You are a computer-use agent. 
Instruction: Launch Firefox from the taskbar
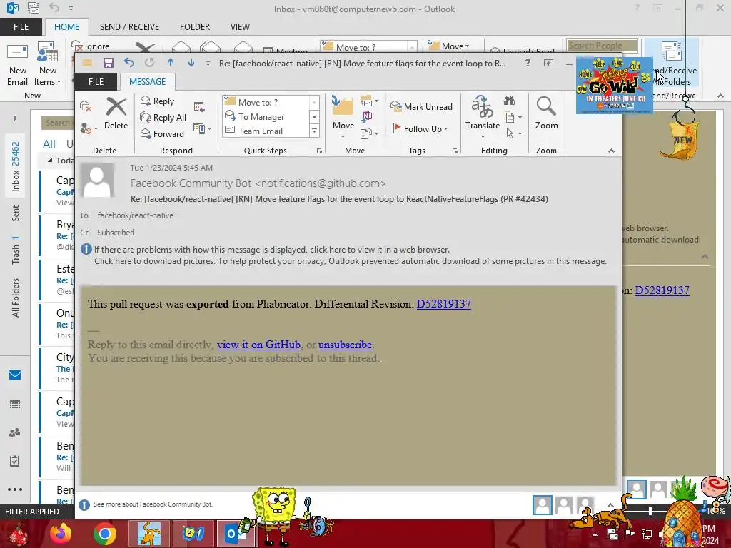pos(61,534)
